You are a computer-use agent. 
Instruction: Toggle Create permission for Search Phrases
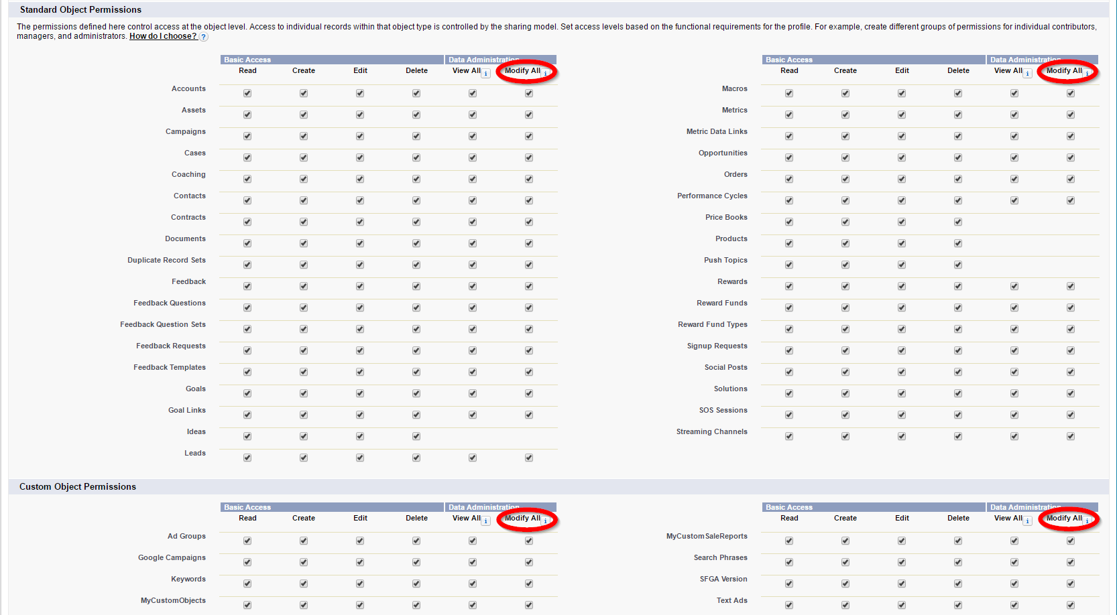click(x=845, y=562)
